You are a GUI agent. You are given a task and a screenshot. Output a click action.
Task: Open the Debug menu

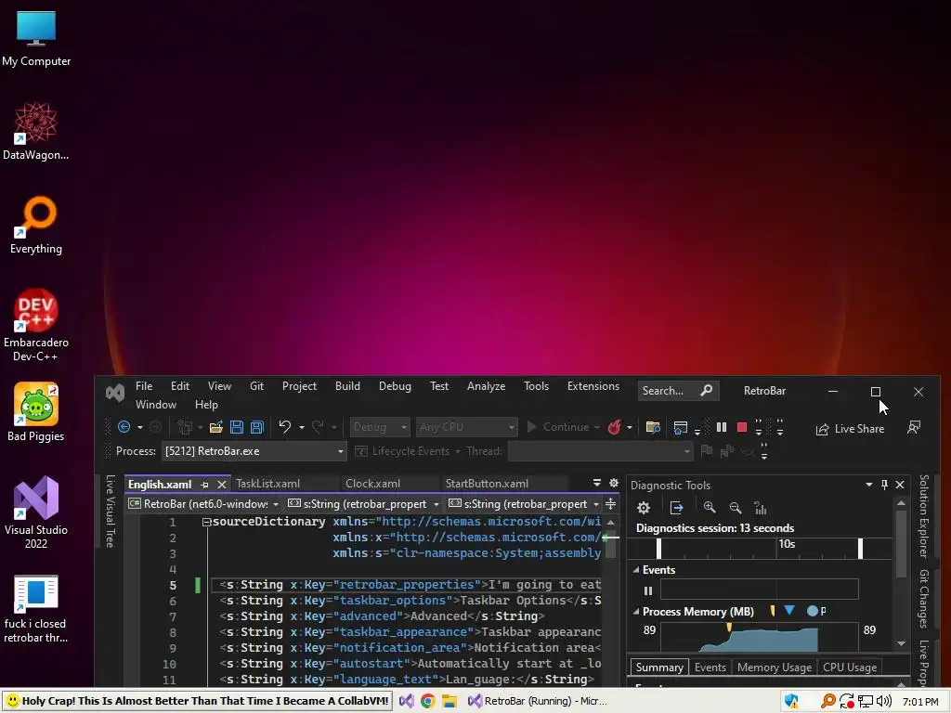point(395,386)
